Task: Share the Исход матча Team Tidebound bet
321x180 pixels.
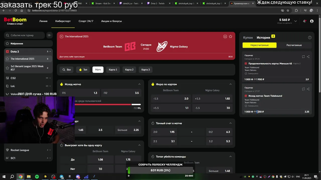Action: click(x=308, y=89)
